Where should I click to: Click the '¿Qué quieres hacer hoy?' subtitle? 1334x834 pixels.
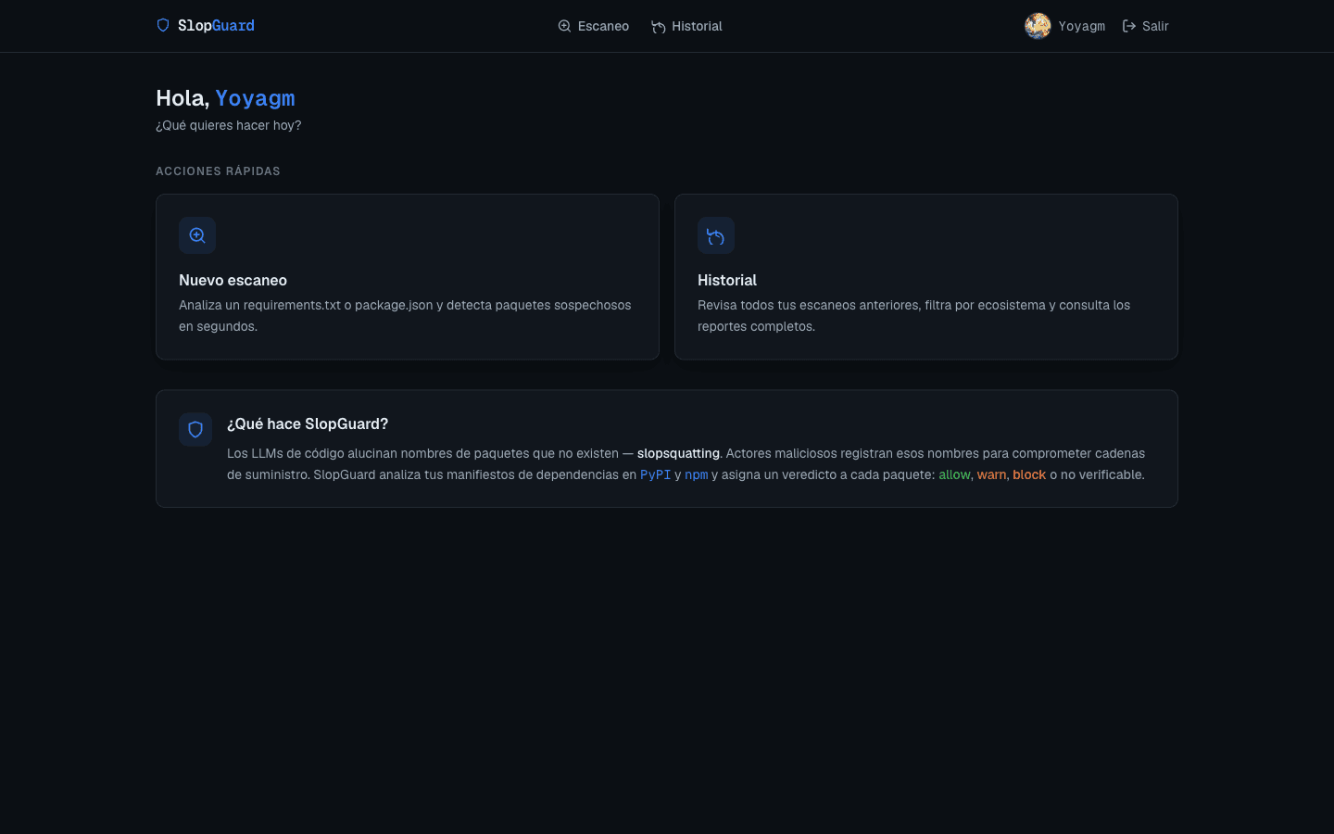[x=229, y=125]
